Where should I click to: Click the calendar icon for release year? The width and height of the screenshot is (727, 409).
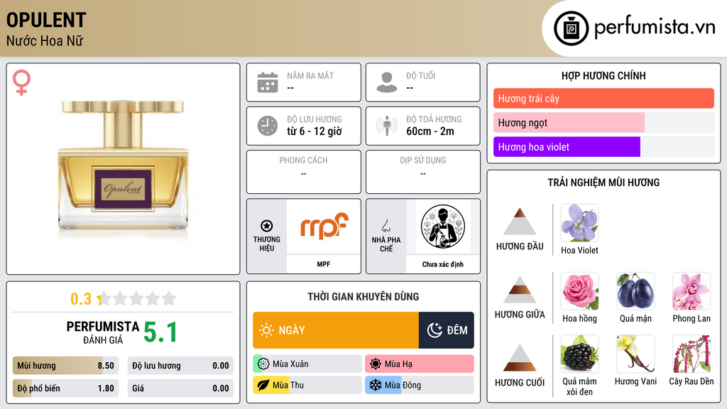tap(268, 82)
